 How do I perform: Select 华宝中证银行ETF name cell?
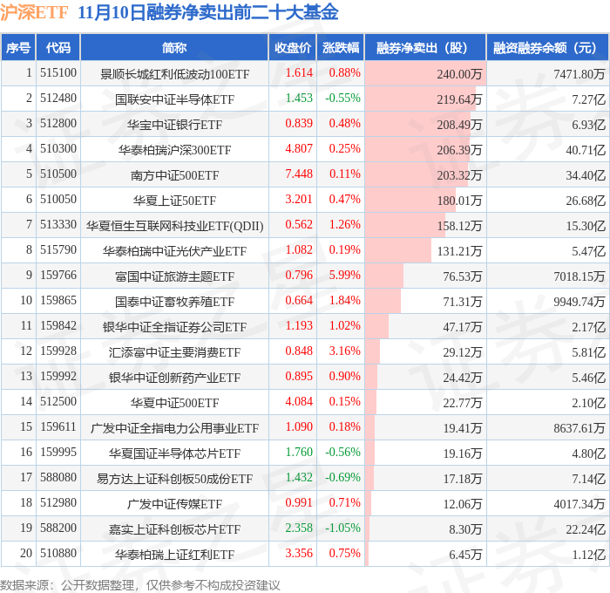pos(174,125)
